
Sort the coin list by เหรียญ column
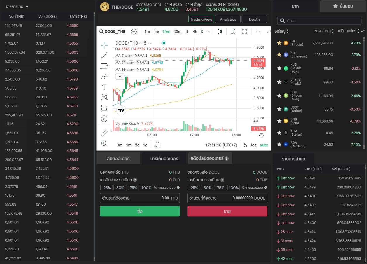[x=282, y=31]
